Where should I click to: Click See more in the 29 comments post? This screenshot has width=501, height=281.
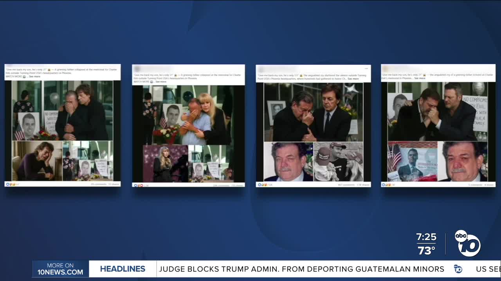click(x=34, y=76)
